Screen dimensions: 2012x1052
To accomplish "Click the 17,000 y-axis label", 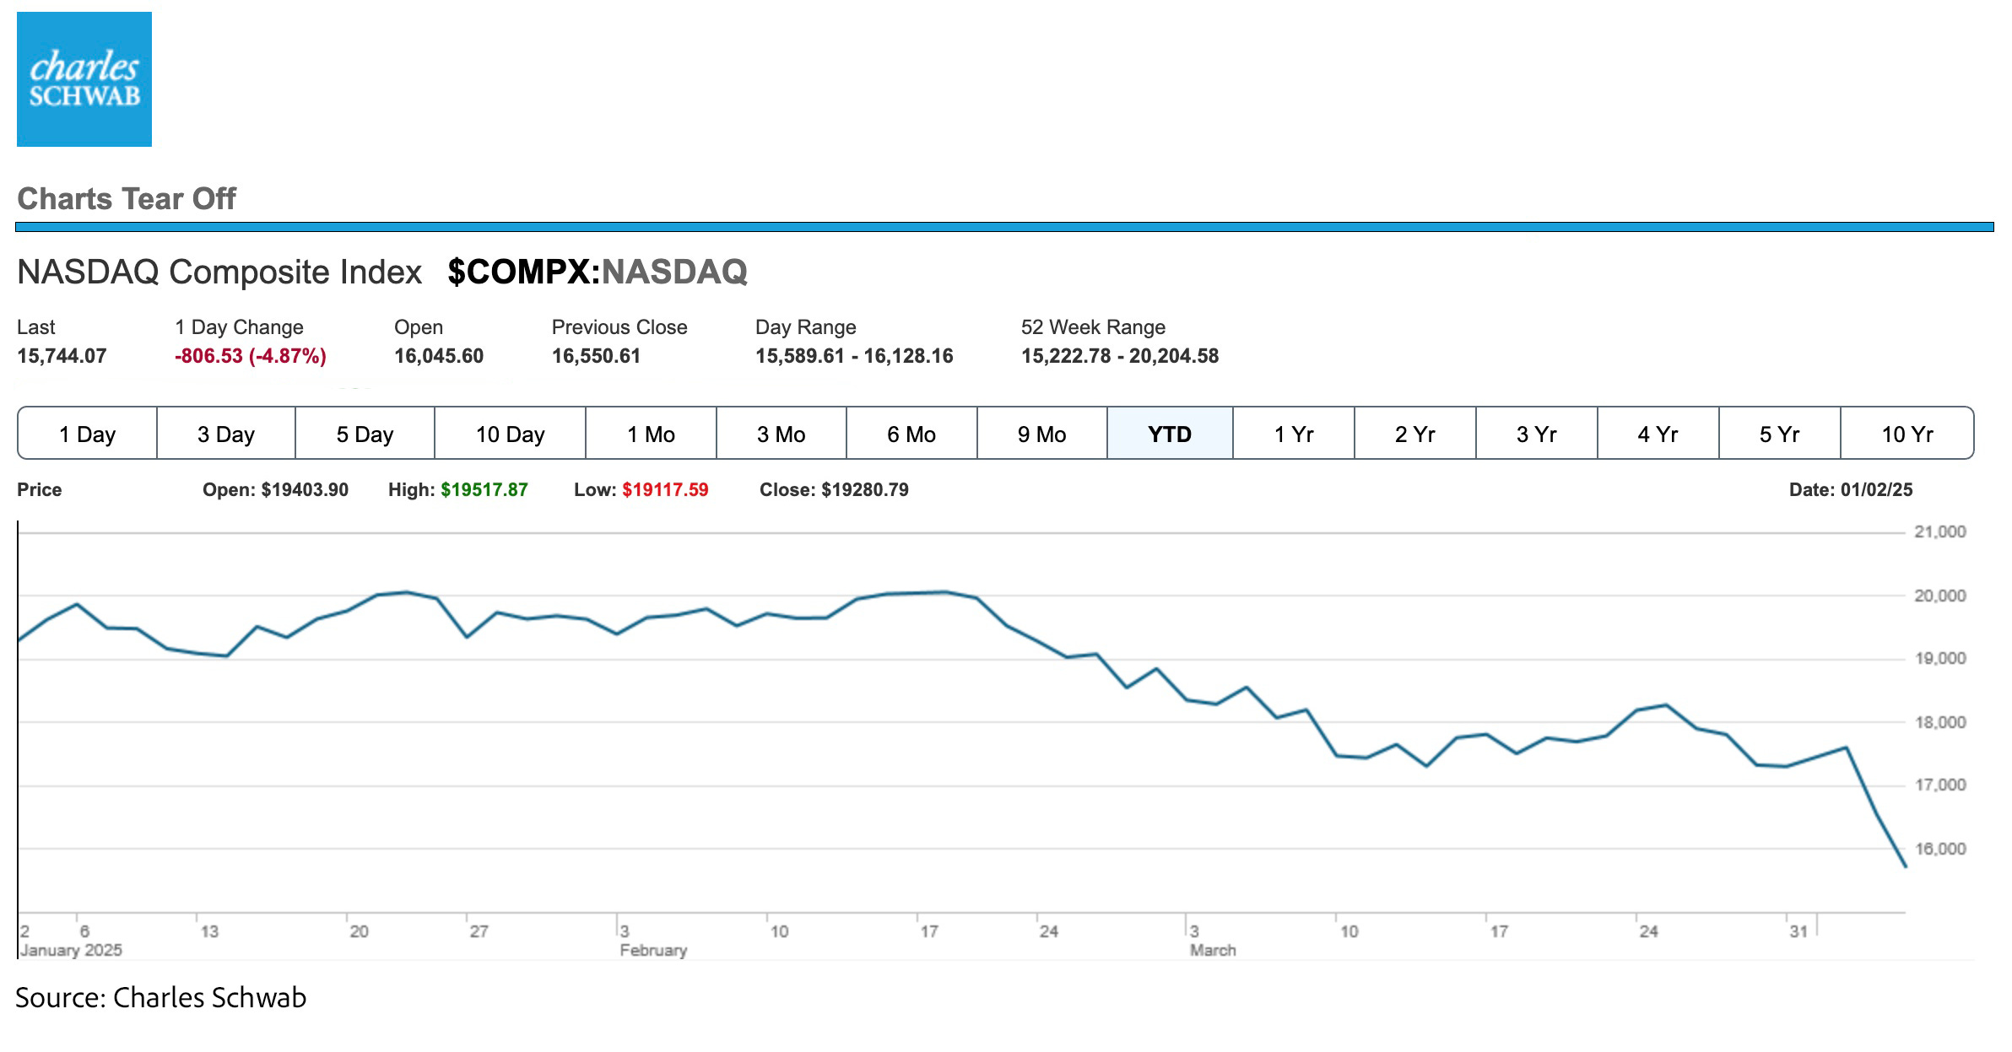I will pos(1940,785).
